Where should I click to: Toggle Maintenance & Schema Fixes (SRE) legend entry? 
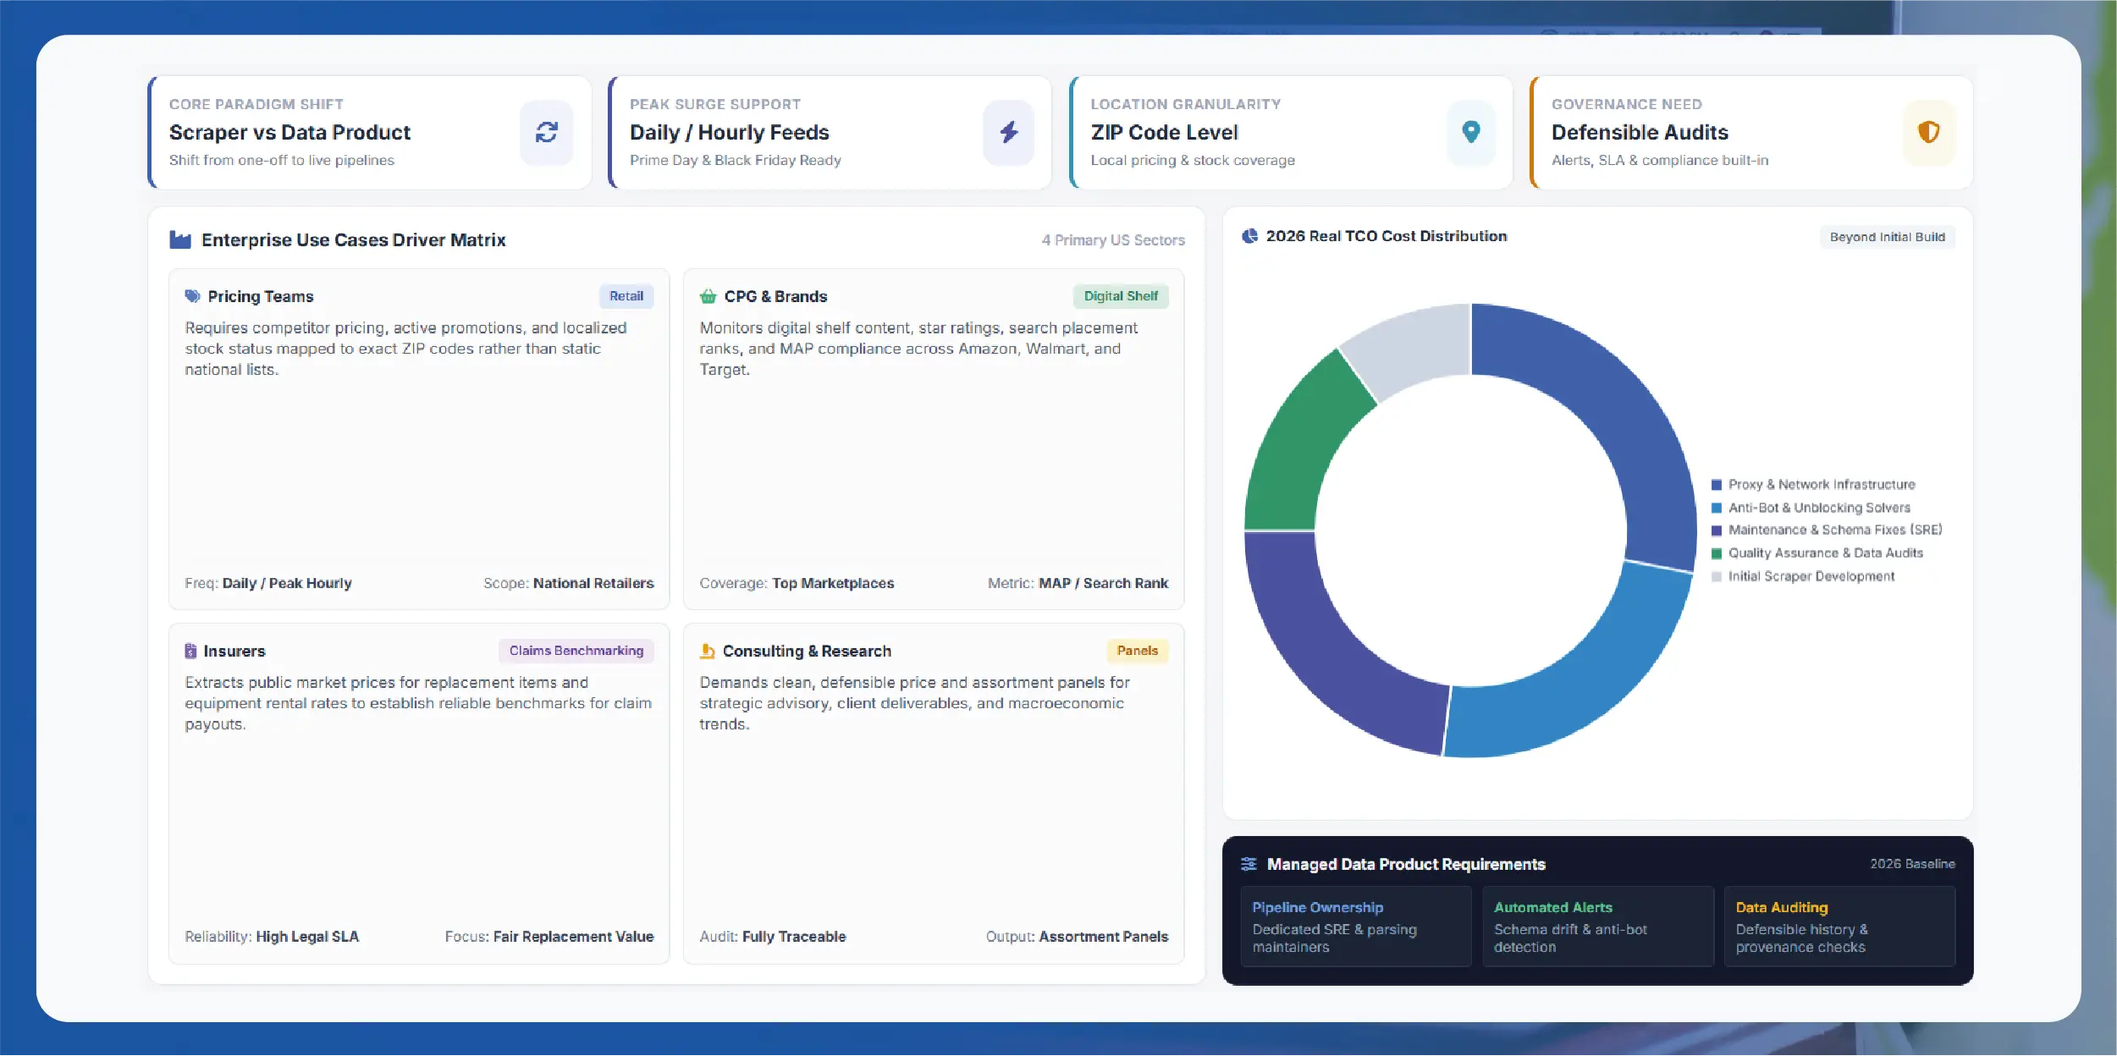tap(1827, 530)
